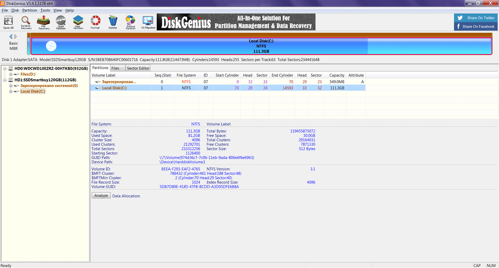The height and width of the screenshot is (268, 499).
Task: Open the Backup Partition tool
Action: pyautogui.click(x=131, y=23)
